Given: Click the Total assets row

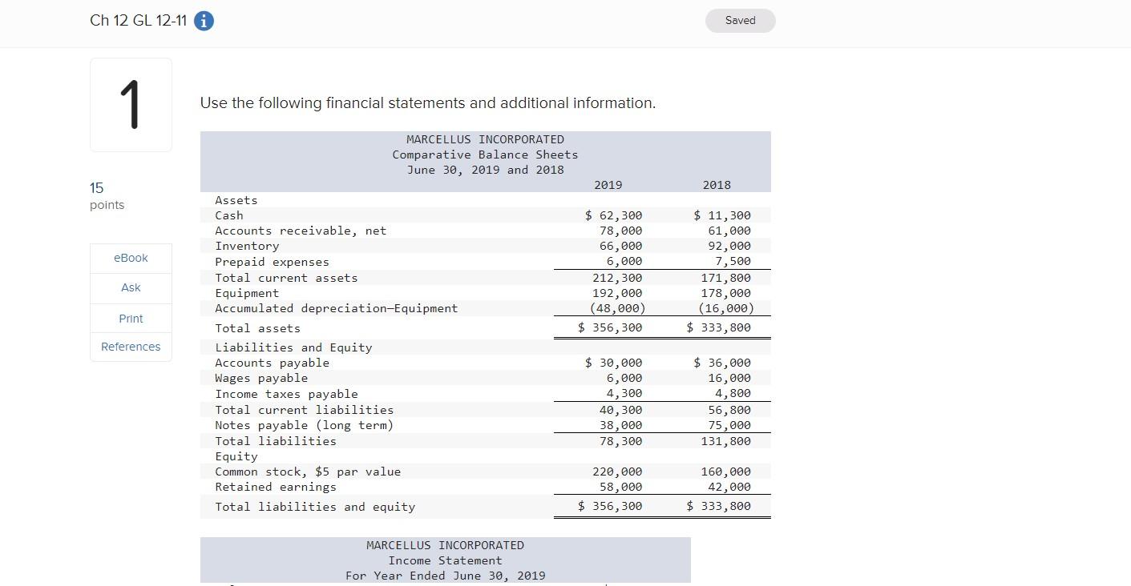Looking at the screenshot, I should (x=257, y=327).
